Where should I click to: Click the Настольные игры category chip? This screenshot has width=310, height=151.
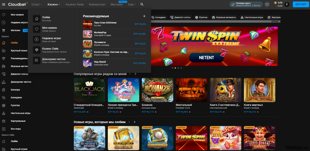click(x=252, y=17)
